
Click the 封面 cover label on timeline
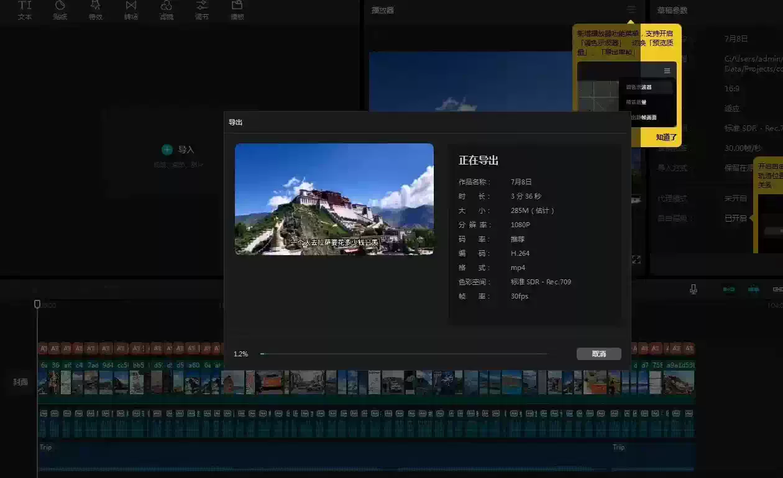pos(21,382)
